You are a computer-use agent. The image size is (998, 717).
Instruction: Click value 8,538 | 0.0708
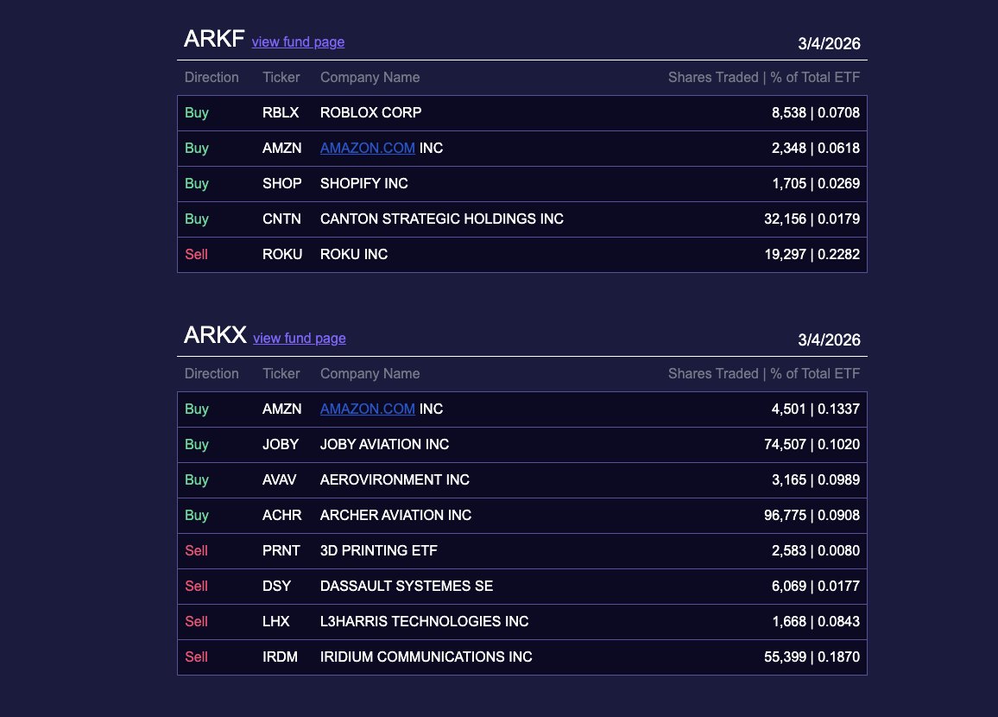(x=815, y=112)
